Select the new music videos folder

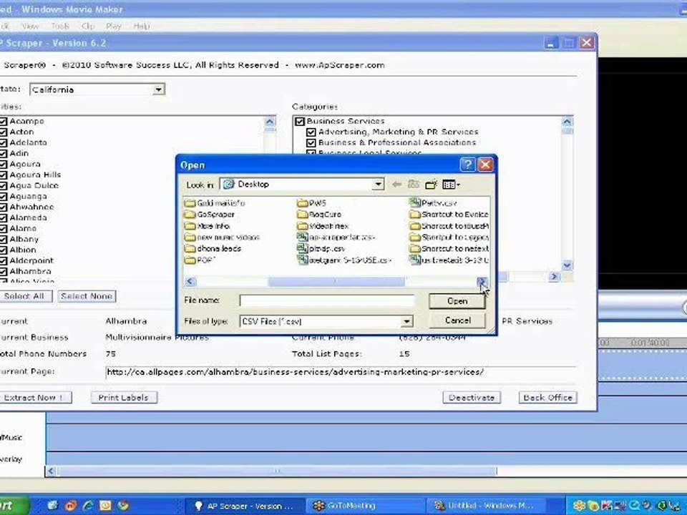click(222, 237)
